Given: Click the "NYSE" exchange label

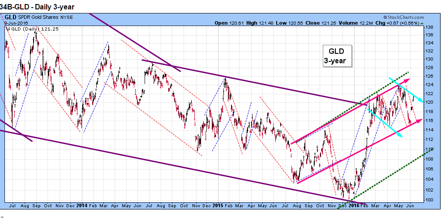Looking at the screenshot, I should point(67,17).
